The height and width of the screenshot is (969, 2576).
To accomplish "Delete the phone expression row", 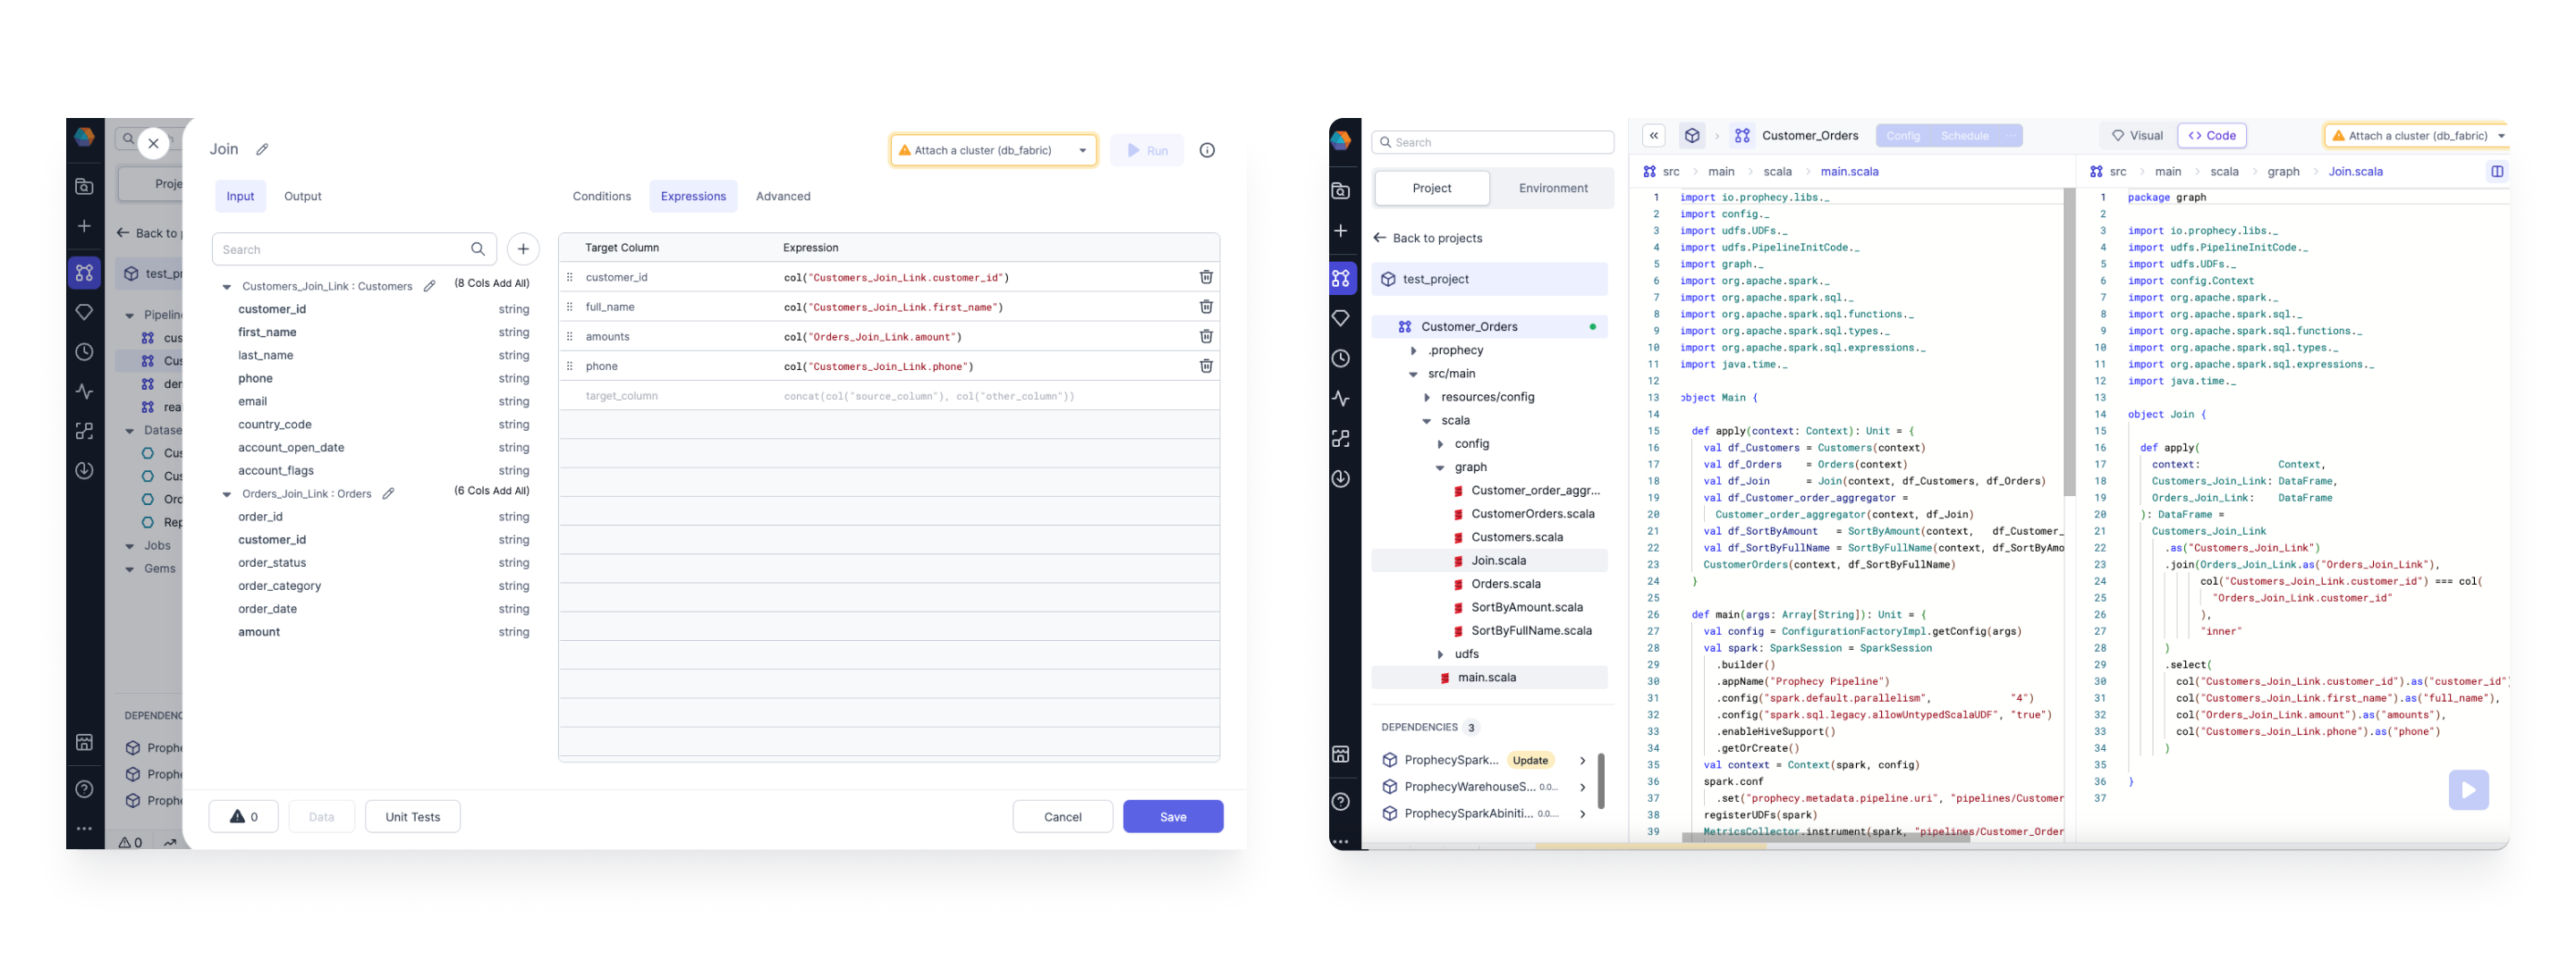I will [1205, 367].
